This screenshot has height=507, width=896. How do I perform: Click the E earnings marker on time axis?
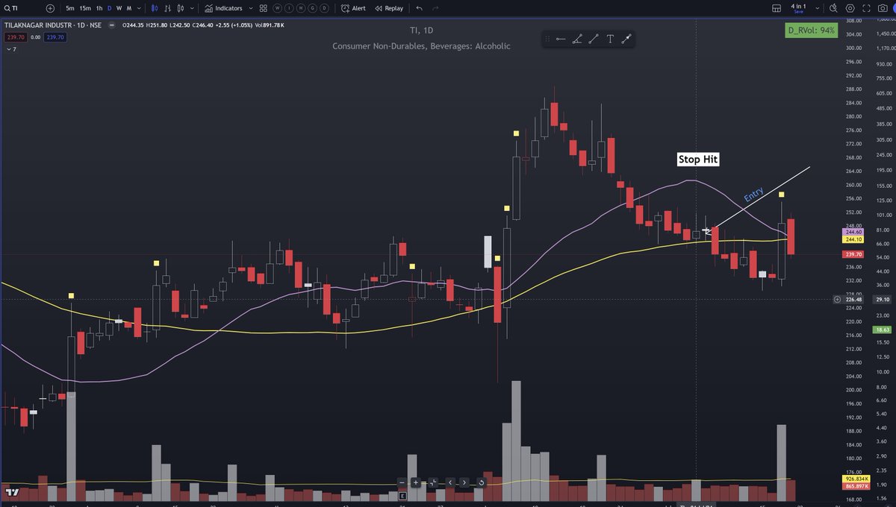click(402, 496)
